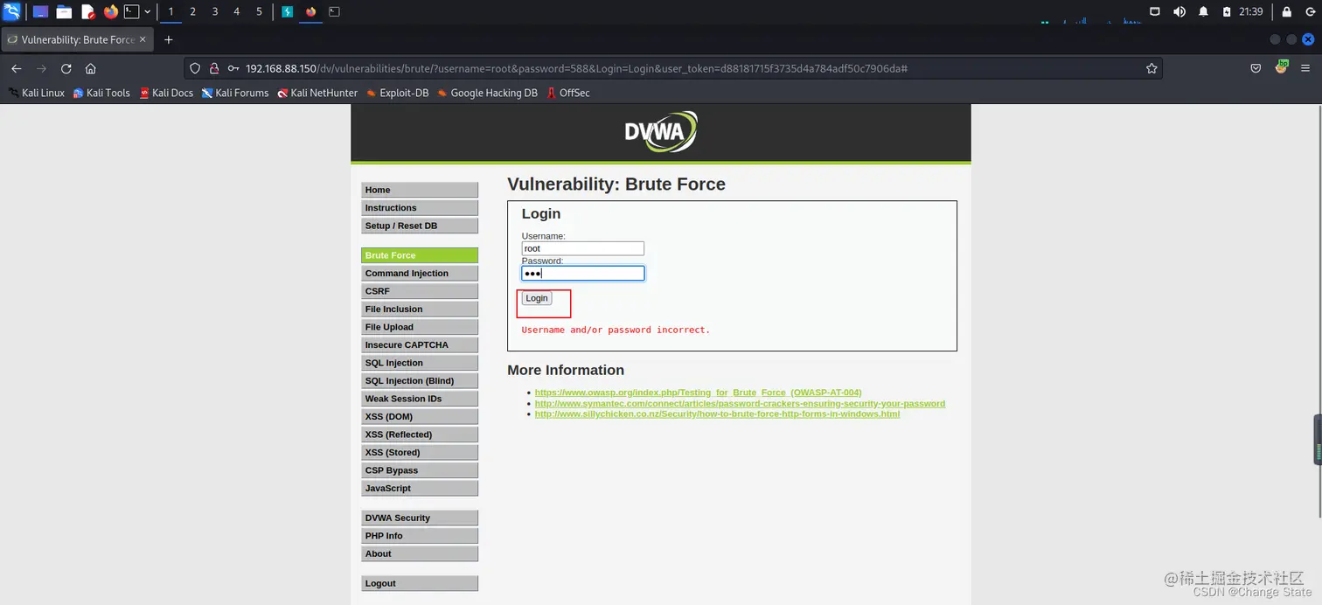Switch to workspace 5
This screenshot has height=605, width=1322.
259,12
